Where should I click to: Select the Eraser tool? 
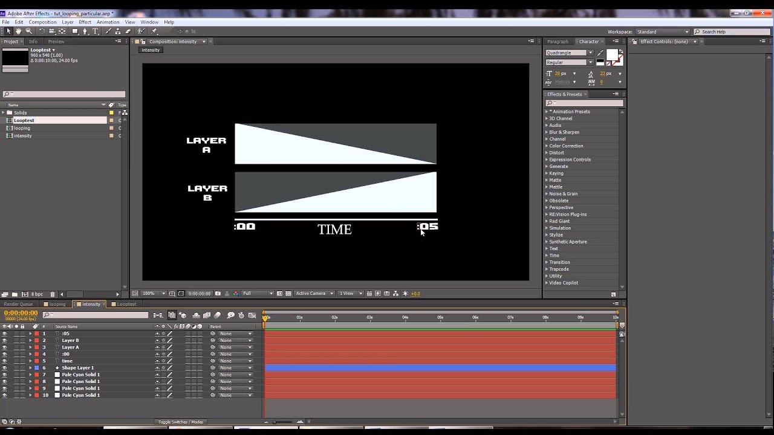128,31
